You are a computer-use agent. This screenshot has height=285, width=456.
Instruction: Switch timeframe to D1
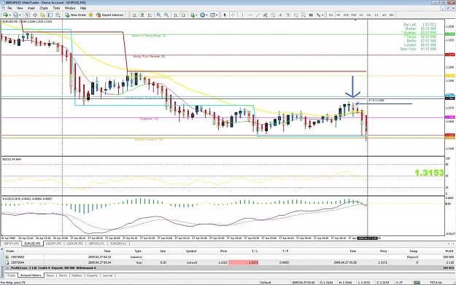[376, 15]
